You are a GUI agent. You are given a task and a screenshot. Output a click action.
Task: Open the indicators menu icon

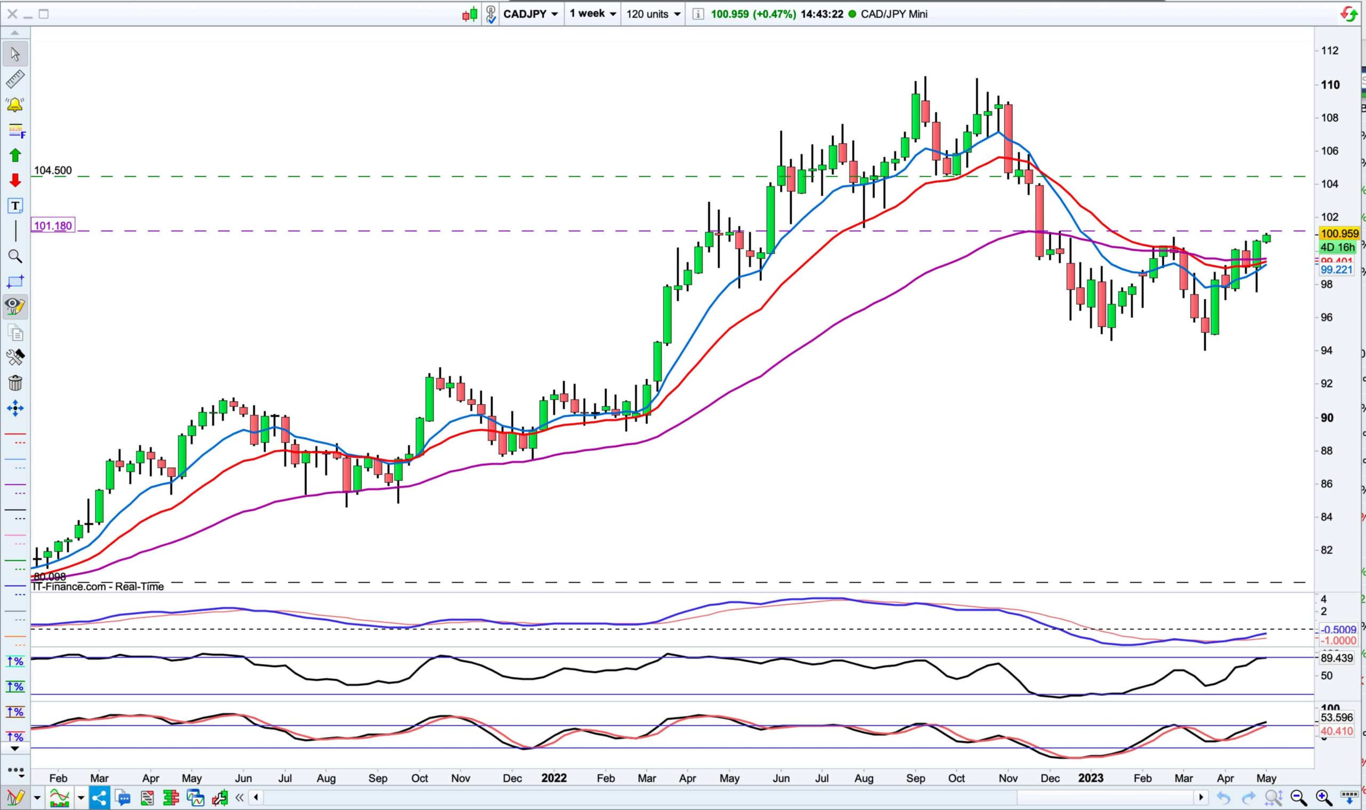pos(59,798)
